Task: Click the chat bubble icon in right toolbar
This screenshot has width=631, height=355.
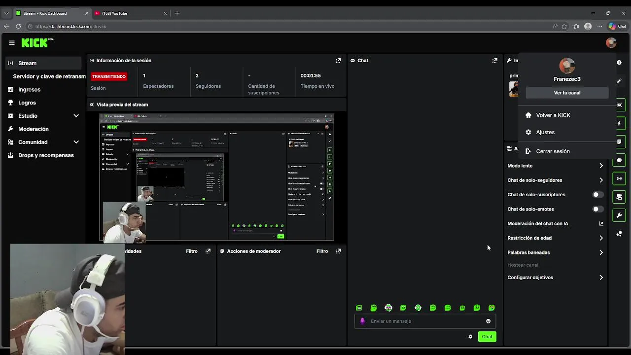Action: point(619,160)
